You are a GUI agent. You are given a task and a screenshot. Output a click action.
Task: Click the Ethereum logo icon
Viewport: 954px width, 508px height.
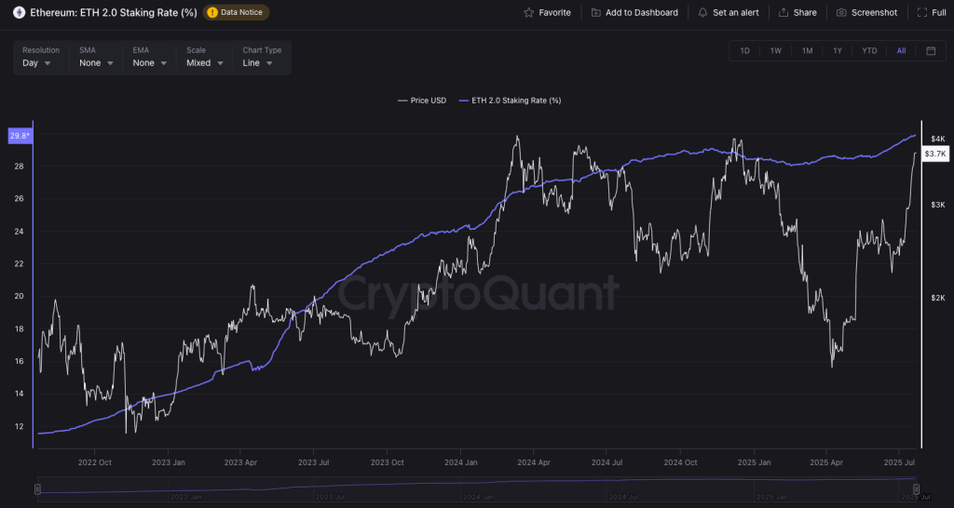[x=19, y=13]
